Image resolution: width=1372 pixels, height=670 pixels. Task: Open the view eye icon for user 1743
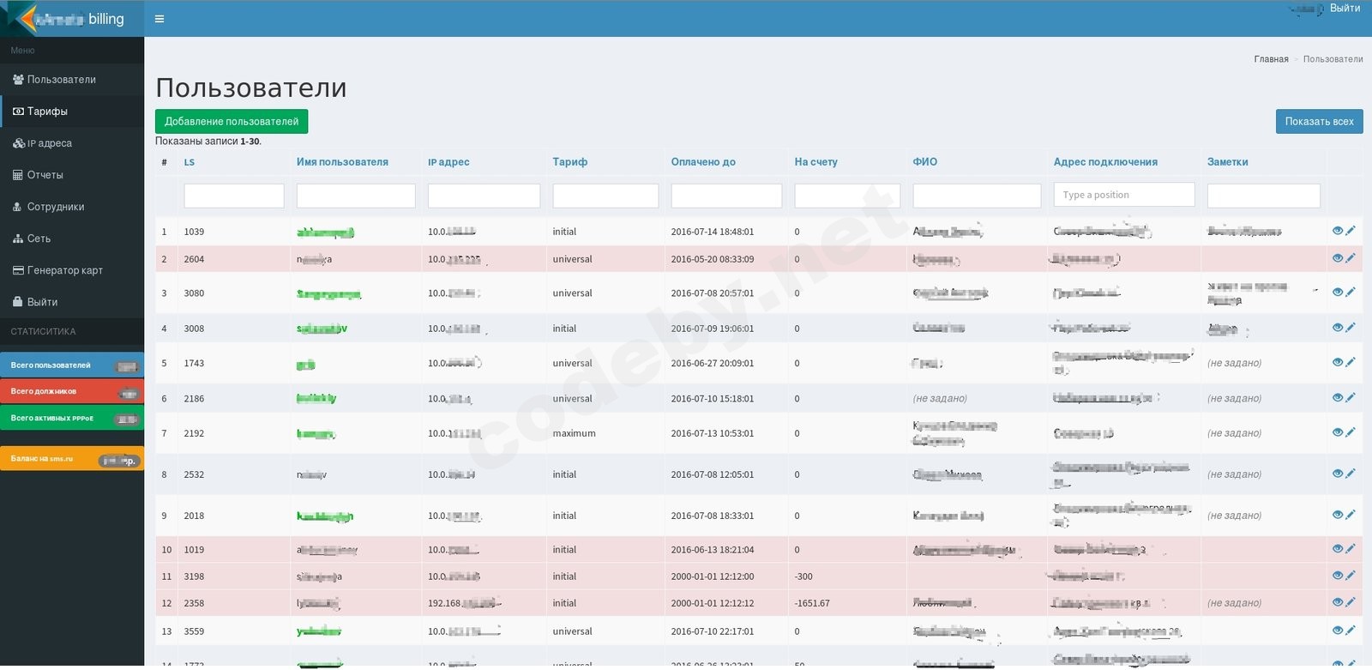click(x=1337, y=363)
